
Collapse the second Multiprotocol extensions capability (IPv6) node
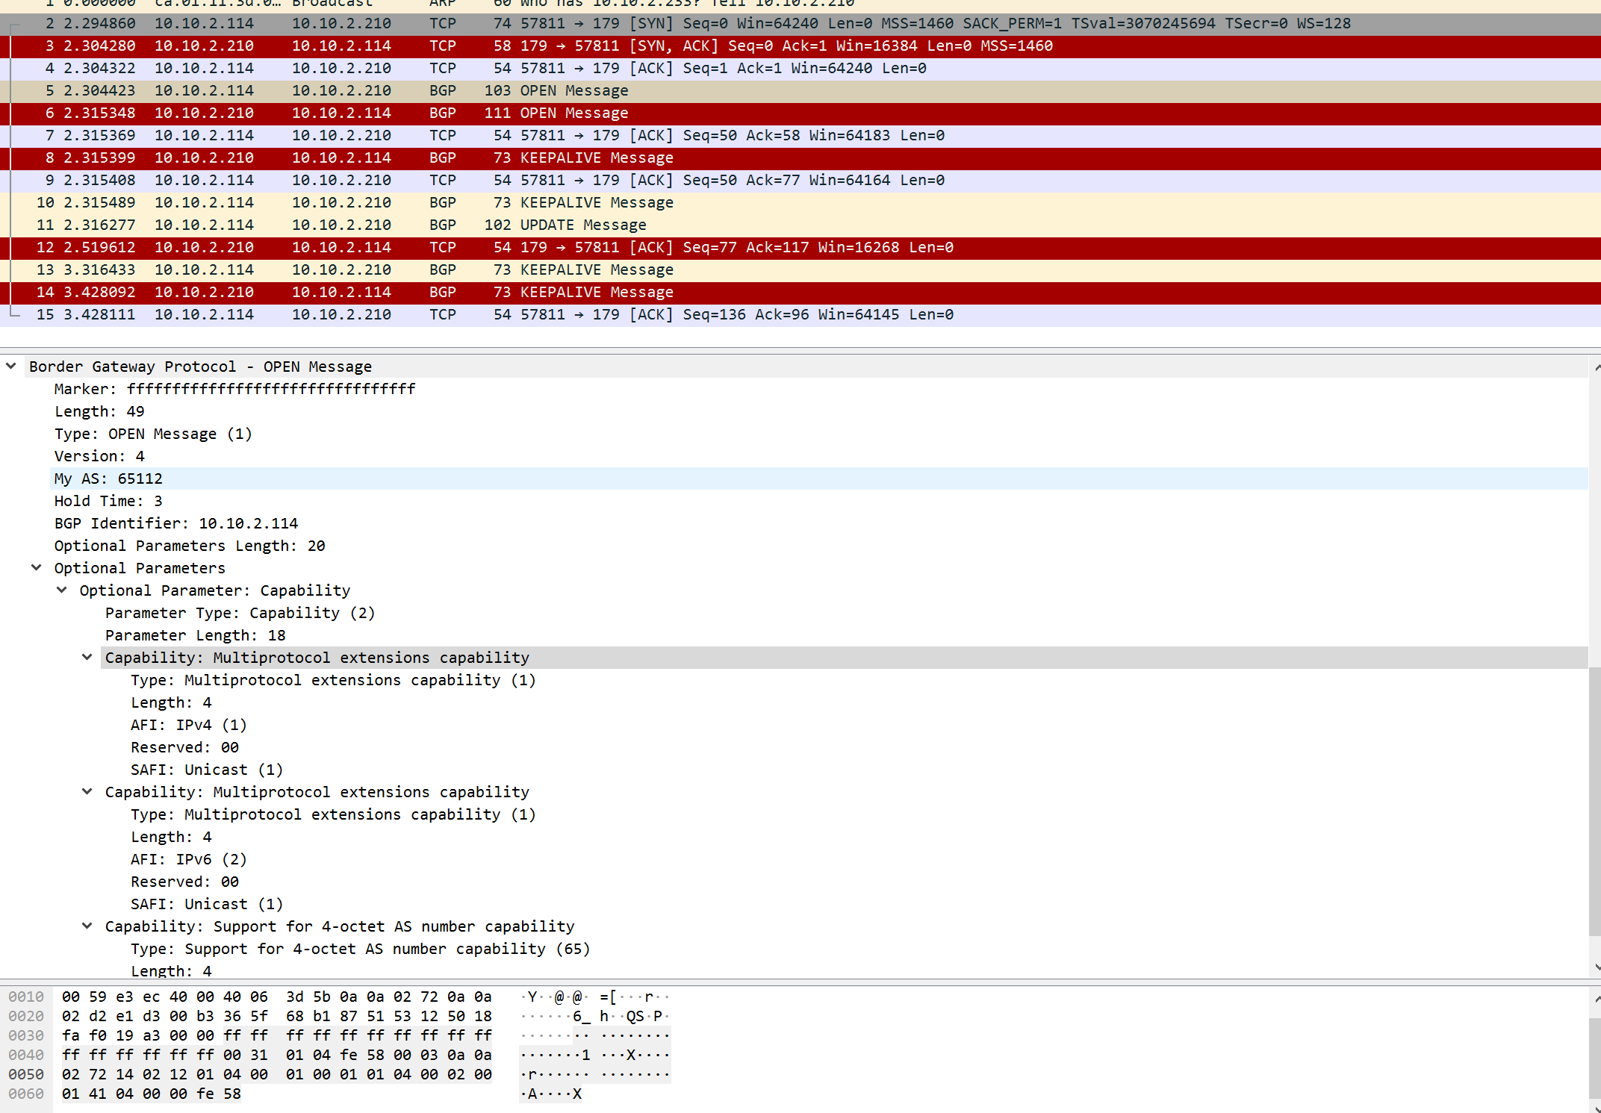tap(87, 791)
